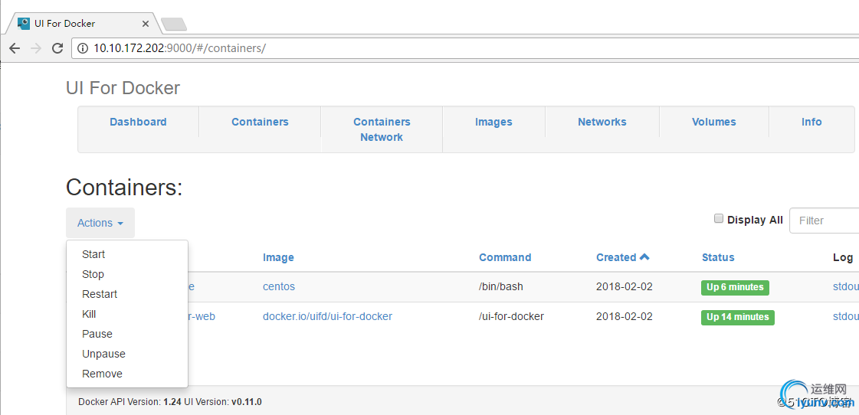Viewport: 859px width, 415px height.
Task: Open the Info navigation tab
Action: (811, 122)
